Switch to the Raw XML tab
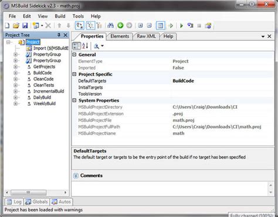Screen dimensions: 278x217 point(146,36)
